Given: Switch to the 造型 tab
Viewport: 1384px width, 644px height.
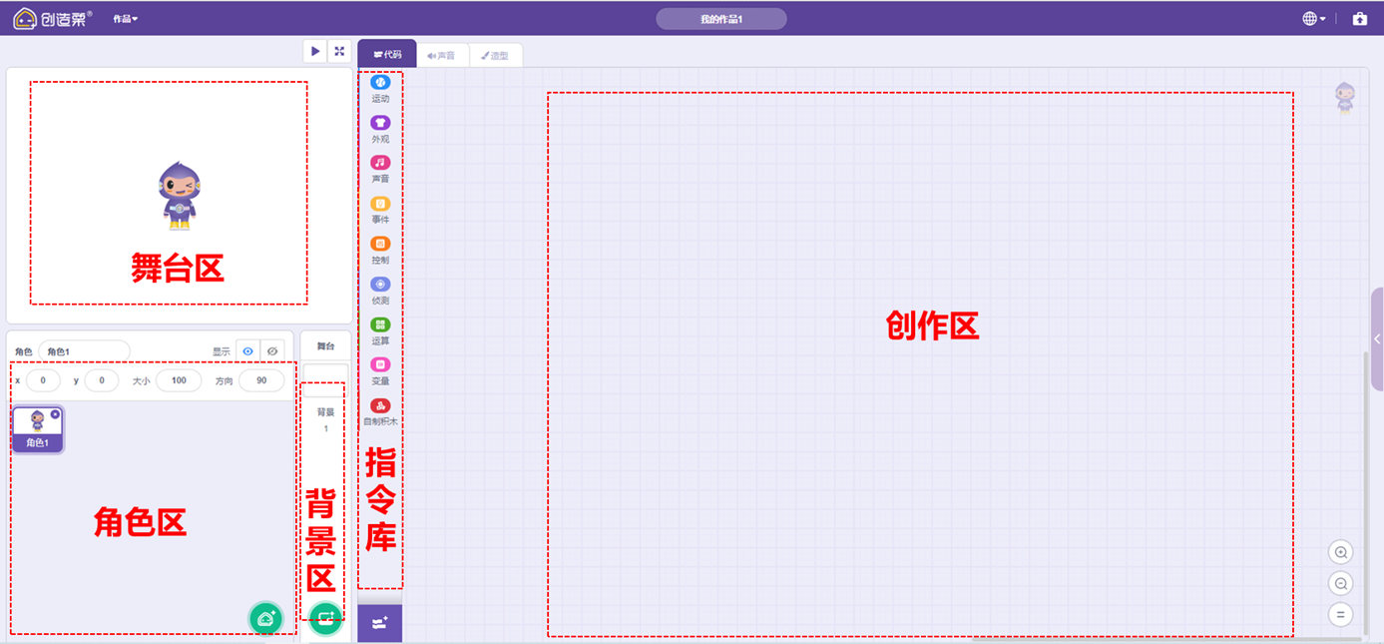Looking at the screenshot, I should 495,55.
